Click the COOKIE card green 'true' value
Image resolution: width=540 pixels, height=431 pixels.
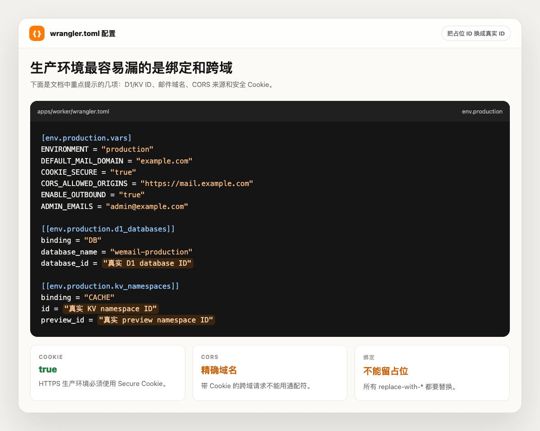[x=48, y=370]
